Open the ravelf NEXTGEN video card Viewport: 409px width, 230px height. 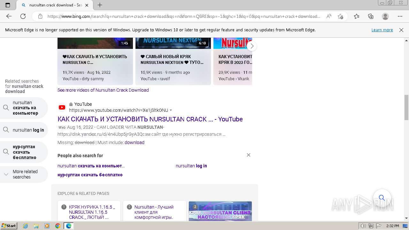pos(173,61)
